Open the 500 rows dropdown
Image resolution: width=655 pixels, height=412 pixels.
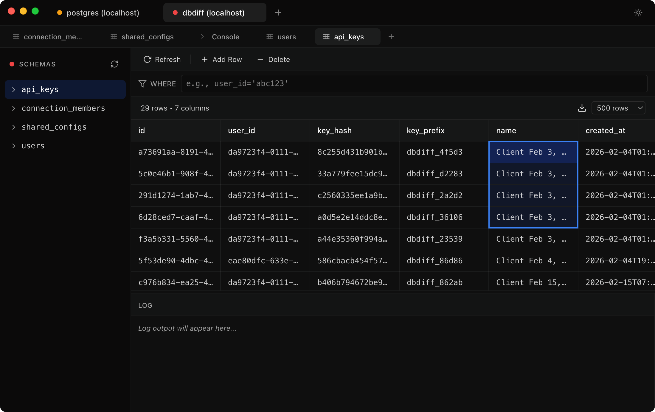(x=618, y=108)
